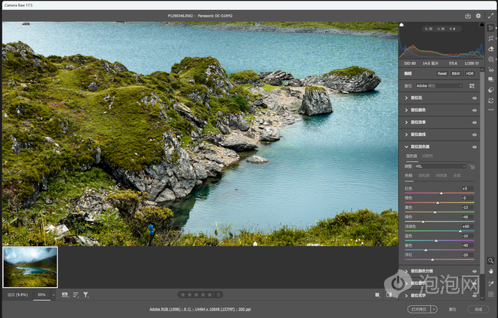This screenshot has width=498, height=318.
Task: Click the B&W button
Action: 456,74
